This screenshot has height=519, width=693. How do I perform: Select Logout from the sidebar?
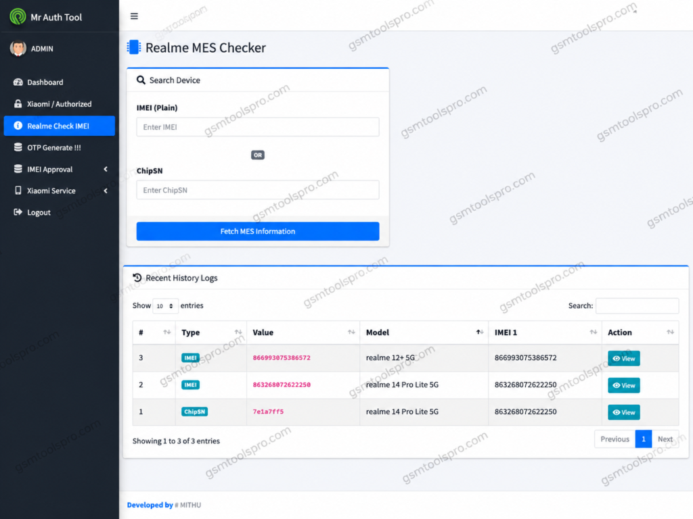coord(60,212)
